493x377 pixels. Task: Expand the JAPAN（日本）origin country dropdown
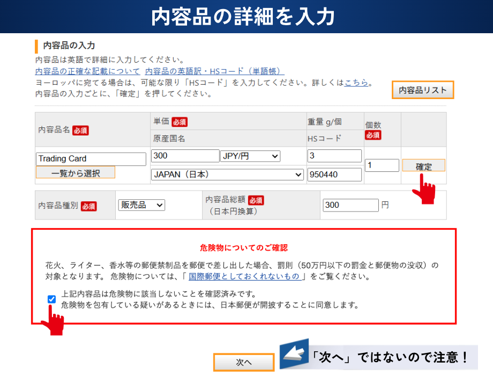click(227, 175)
